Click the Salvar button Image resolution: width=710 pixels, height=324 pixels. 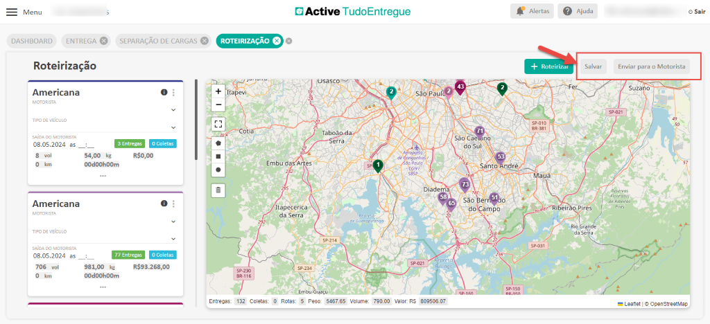point(594,66)
